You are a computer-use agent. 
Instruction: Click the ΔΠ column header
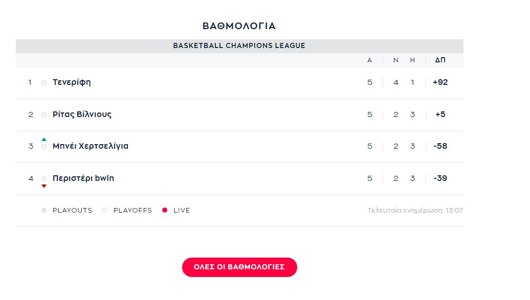click(x=440, y=60)
